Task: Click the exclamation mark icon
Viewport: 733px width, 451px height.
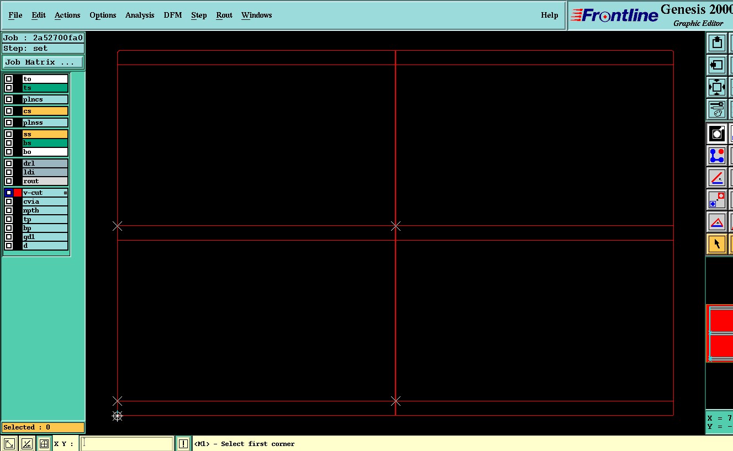Action: point(183,443)
